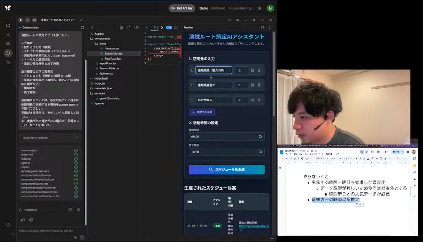Open the Stream audio waveform sidebar icon
Viewport: 423px width, 242px height.
(x=8, y=35)
